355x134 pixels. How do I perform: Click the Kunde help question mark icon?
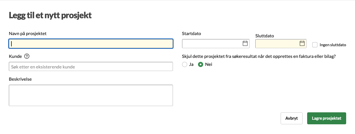27,56
